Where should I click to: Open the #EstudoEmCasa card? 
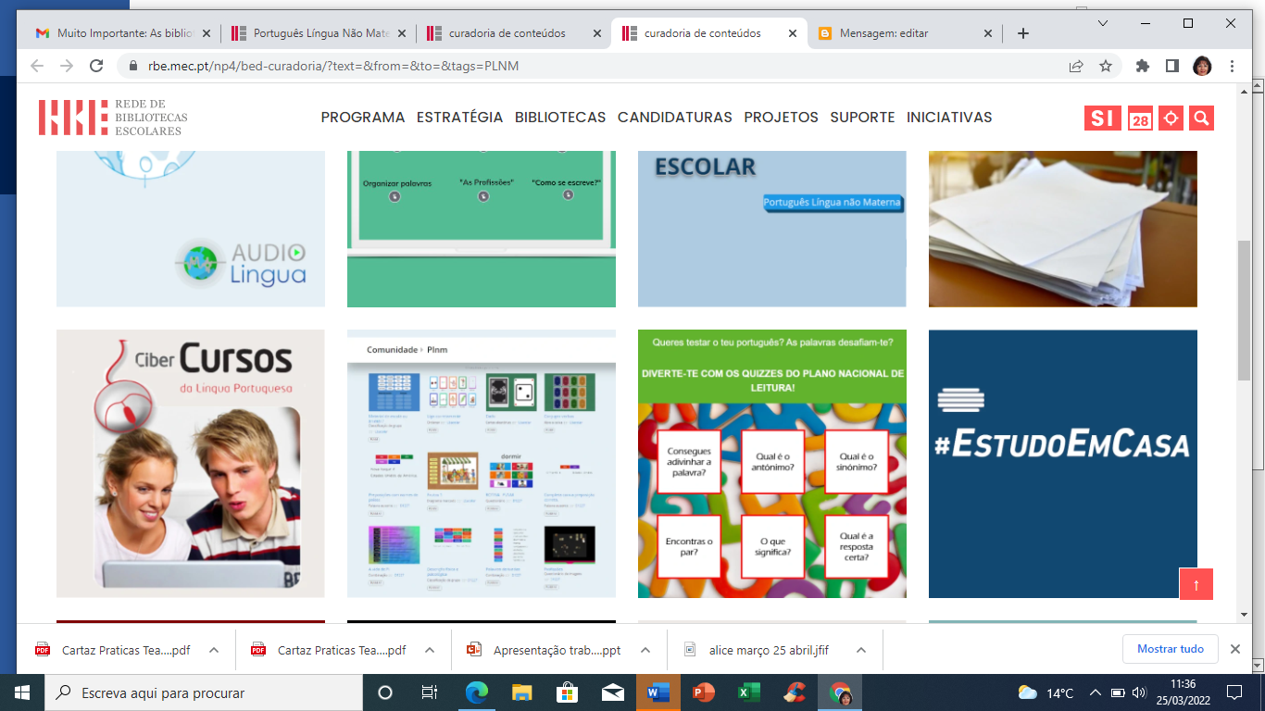click(1063, 464)
